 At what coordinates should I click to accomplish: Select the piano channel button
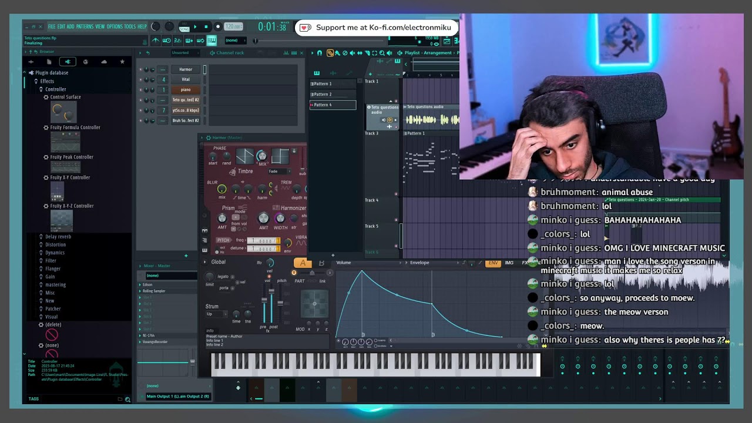pos(186,90)
